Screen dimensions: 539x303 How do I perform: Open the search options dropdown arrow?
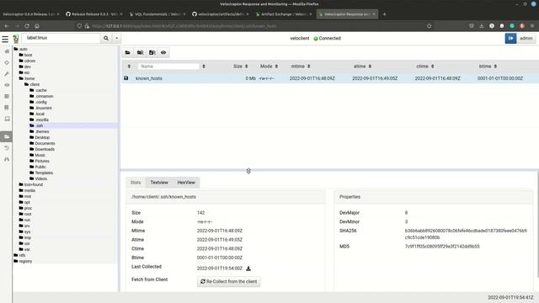(117, 38)
